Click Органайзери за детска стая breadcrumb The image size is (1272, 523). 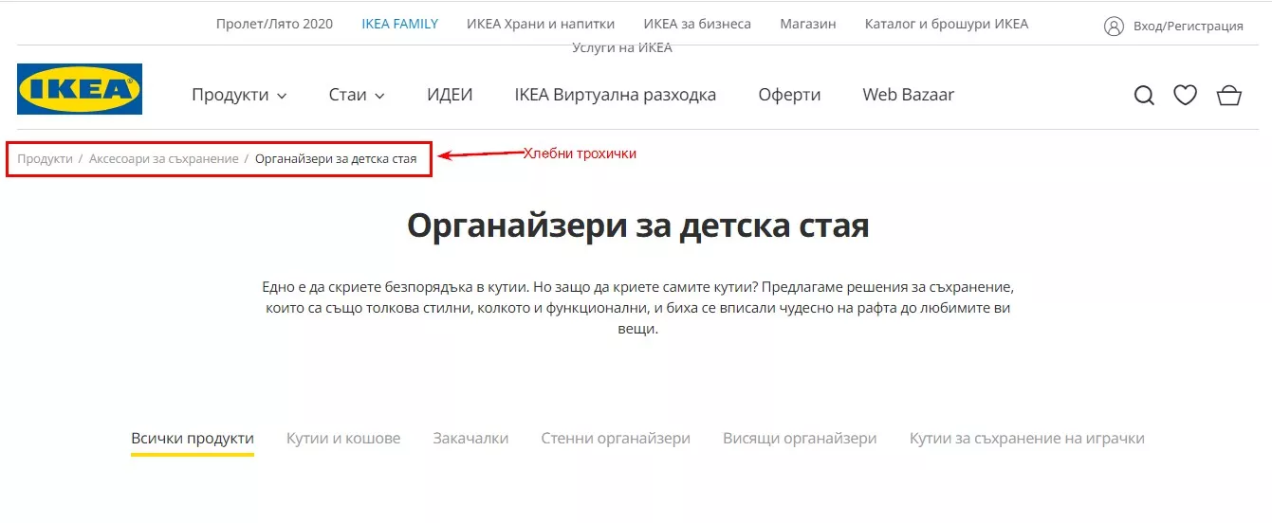(x=336, y=158)
